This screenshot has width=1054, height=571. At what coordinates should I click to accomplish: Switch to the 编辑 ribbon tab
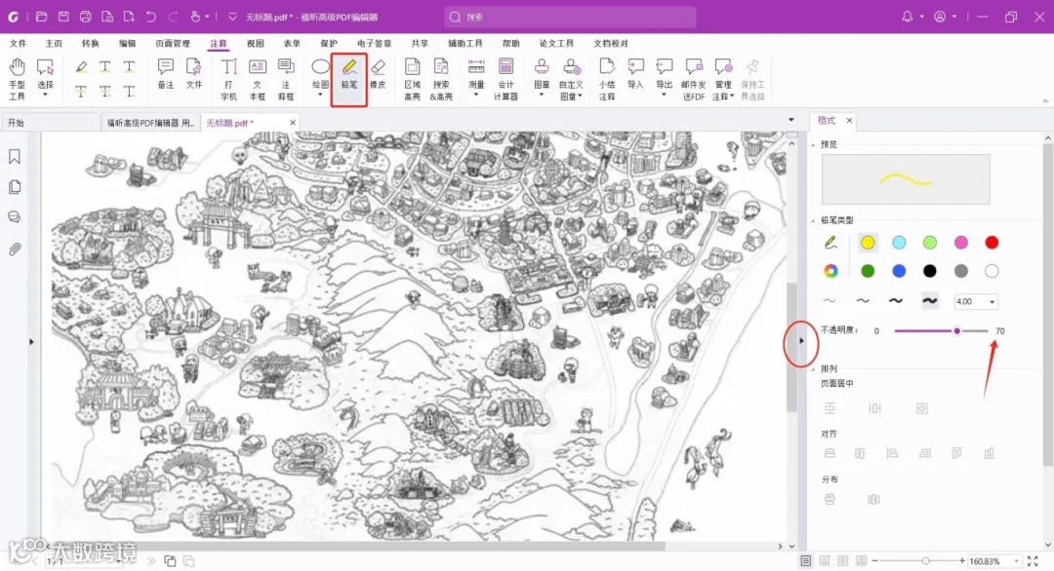pos(127,43)
